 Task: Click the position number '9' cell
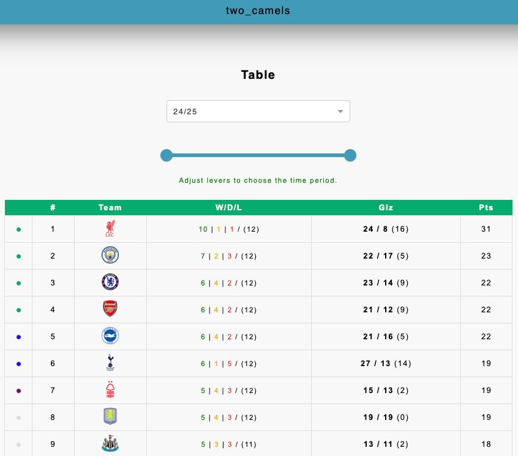[53, 444]
